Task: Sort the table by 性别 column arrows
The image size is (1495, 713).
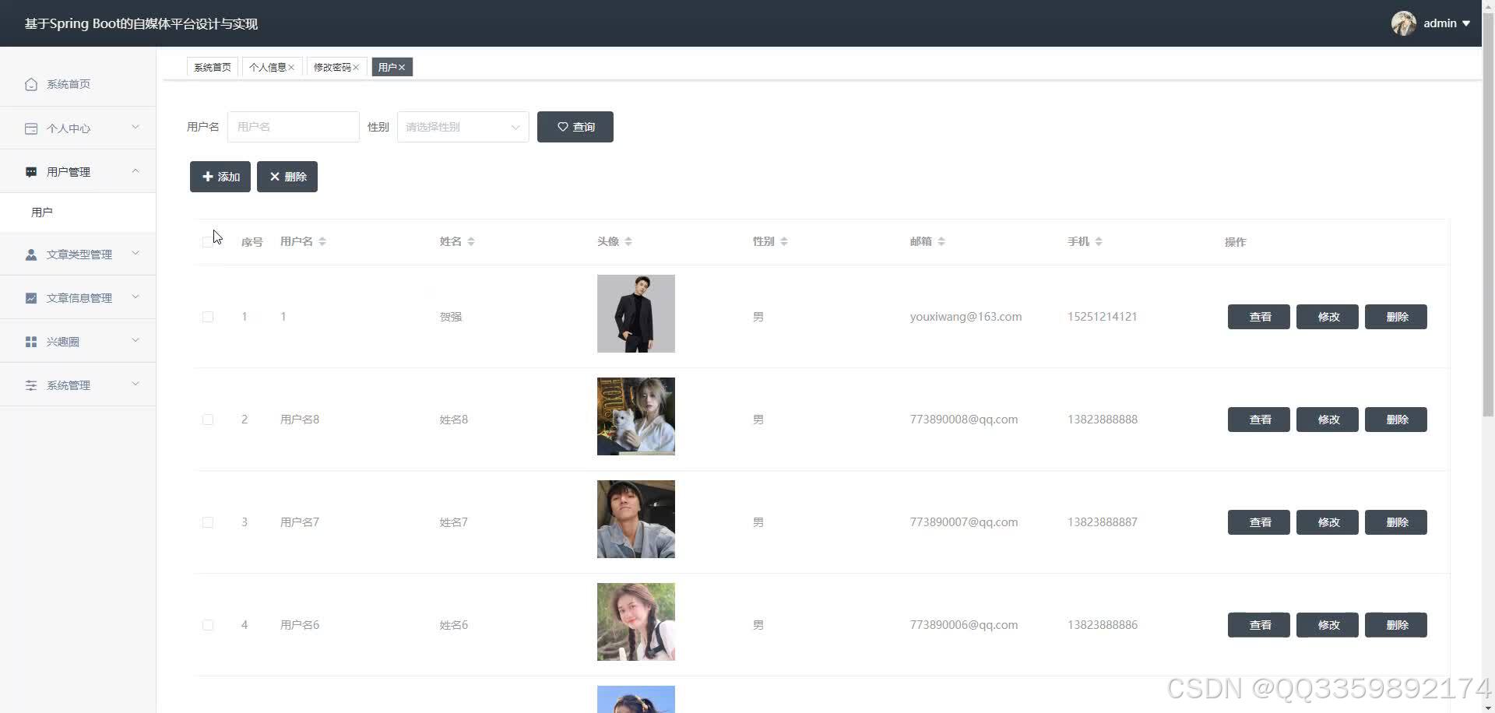Action: point(784,241)
